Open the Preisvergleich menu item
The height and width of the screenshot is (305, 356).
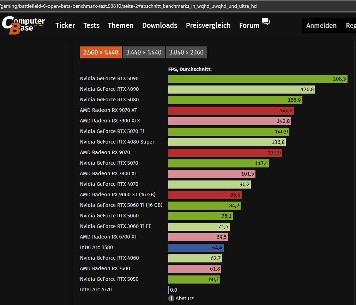pos(208,25)
